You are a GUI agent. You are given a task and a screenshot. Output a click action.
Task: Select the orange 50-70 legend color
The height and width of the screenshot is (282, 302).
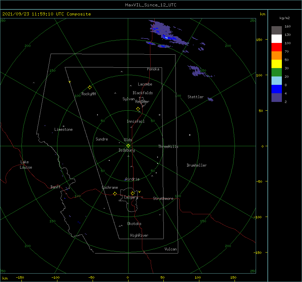[x=276, y=56]
